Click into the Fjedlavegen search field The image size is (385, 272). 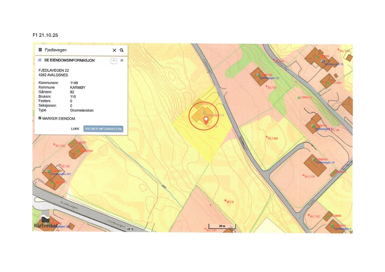pos(76,50)
